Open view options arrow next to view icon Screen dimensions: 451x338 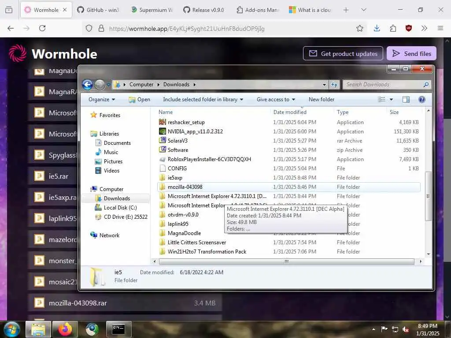pyautogui.click(x=391, y=99)
